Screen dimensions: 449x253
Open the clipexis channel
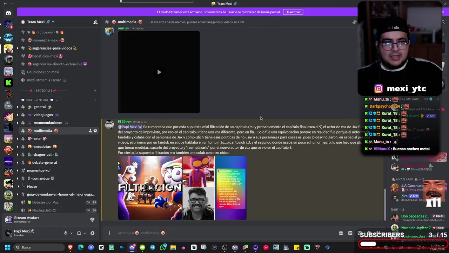pos(59,32)
